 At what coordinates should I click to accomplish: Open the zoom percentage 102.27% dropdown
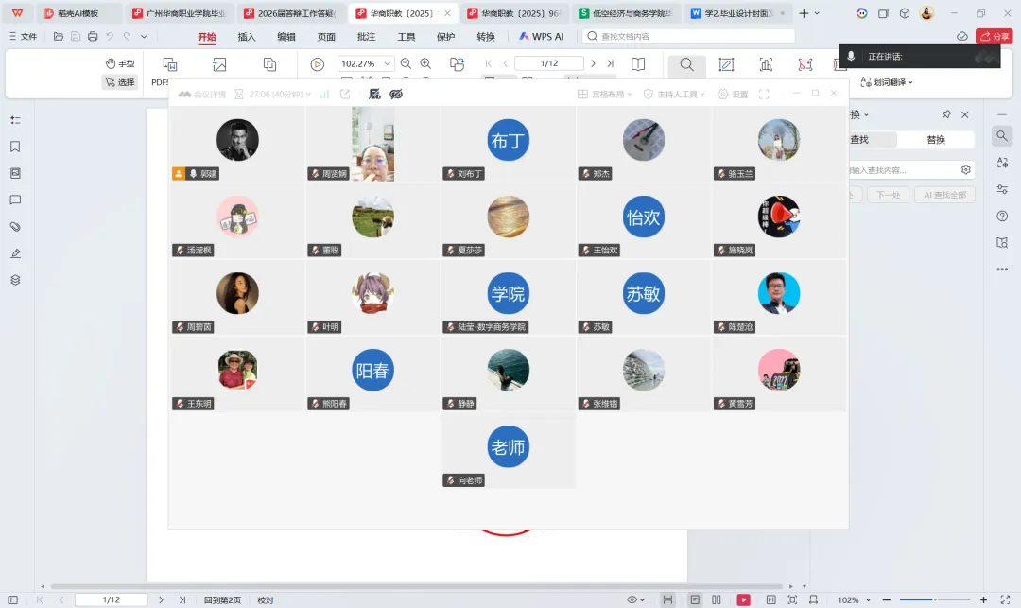pyautogui.click(x=387, y=63)
